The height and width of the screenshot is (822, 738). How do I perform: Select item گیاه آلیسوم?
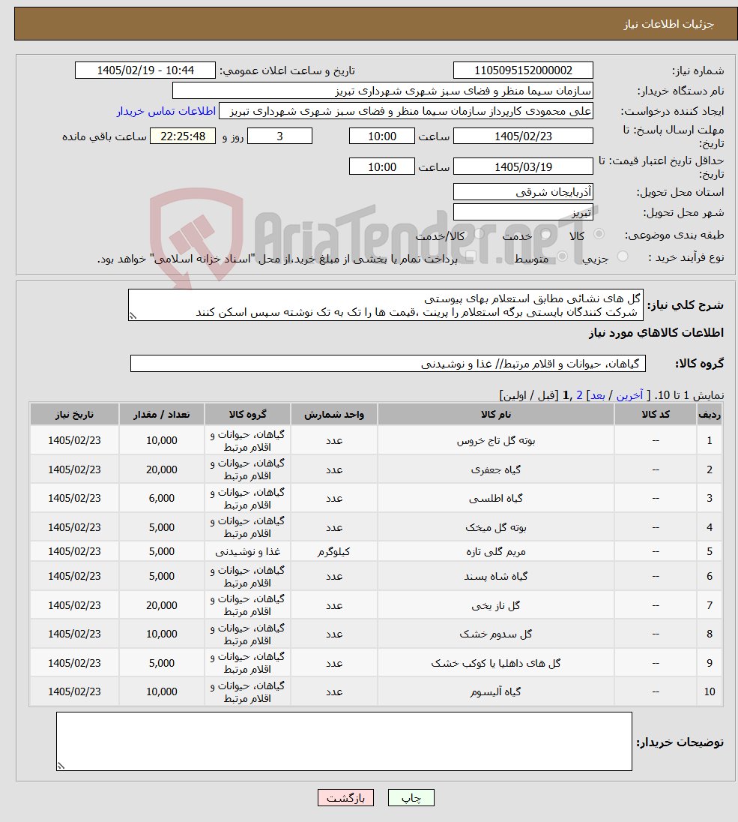(x=495, y=692)
